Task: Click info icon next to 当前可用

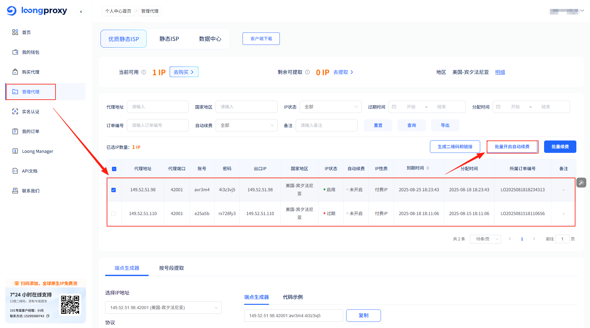Action: point(144,72)
